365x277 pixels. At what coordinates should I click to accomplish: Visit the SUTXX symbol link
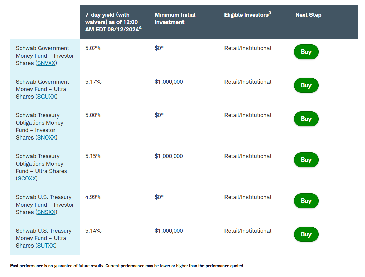[x=46, y=246]
